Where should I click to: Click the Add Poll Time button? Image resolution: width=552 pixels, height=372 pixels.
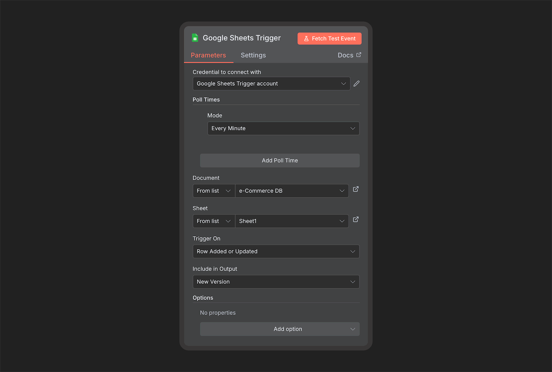point(280,161)
